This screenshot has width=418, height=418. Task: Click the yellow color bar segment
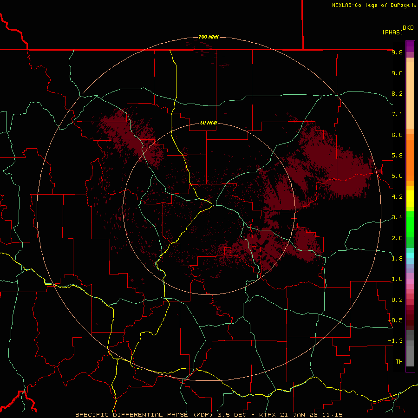coord(410,199)
